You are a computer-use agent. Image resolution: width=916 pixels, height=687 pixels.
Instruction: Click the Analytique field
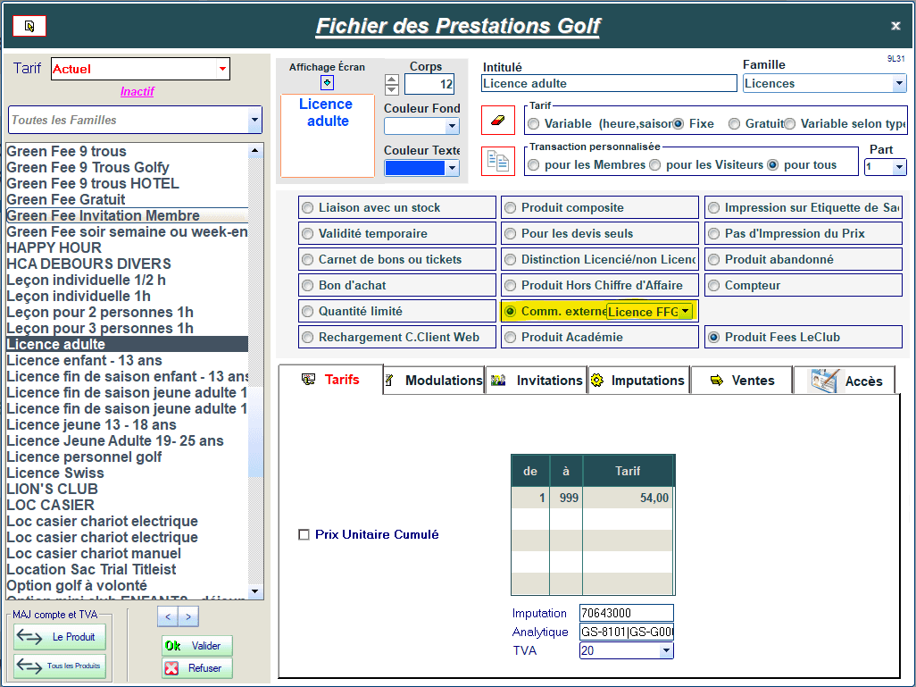tap(626, 632)
